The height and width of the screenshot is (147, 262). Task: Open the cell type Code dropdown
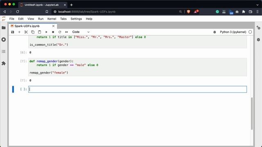coord(81,32)
